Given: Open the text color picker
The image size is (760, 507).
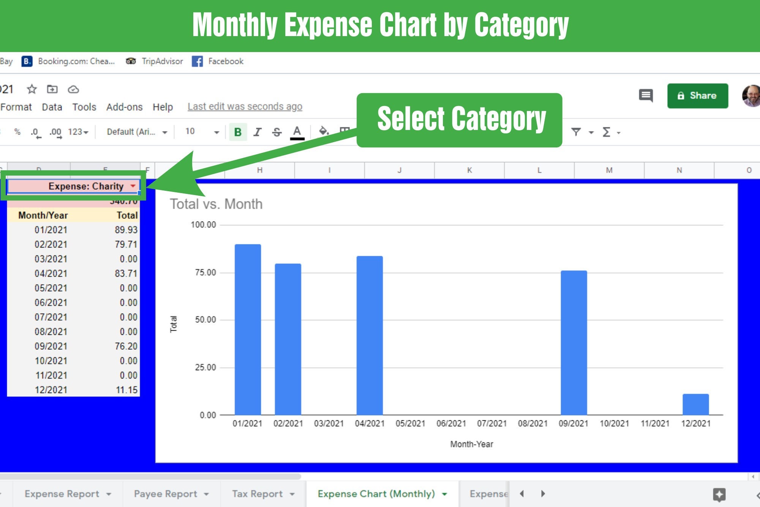Looking at the screenshot, I should point(297,132).
